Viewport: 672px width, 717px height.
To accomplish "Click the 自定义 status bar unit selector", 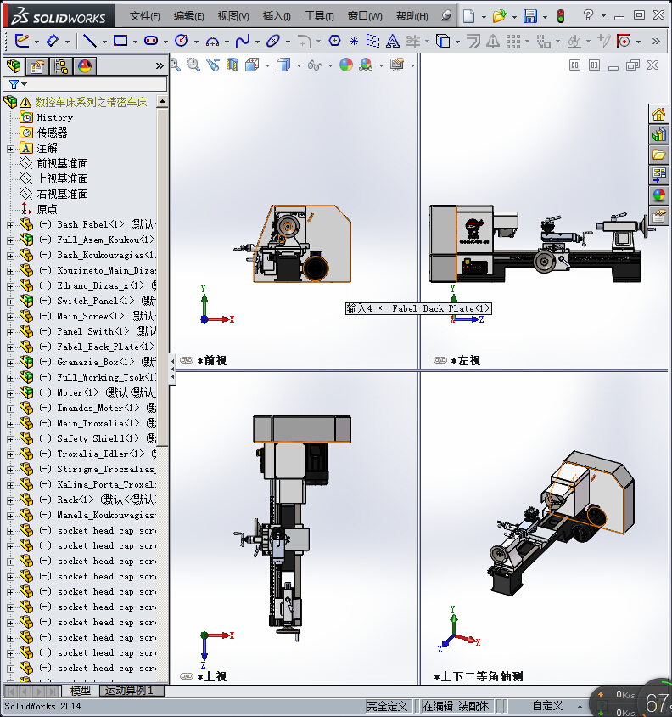I will coord(547,707).
